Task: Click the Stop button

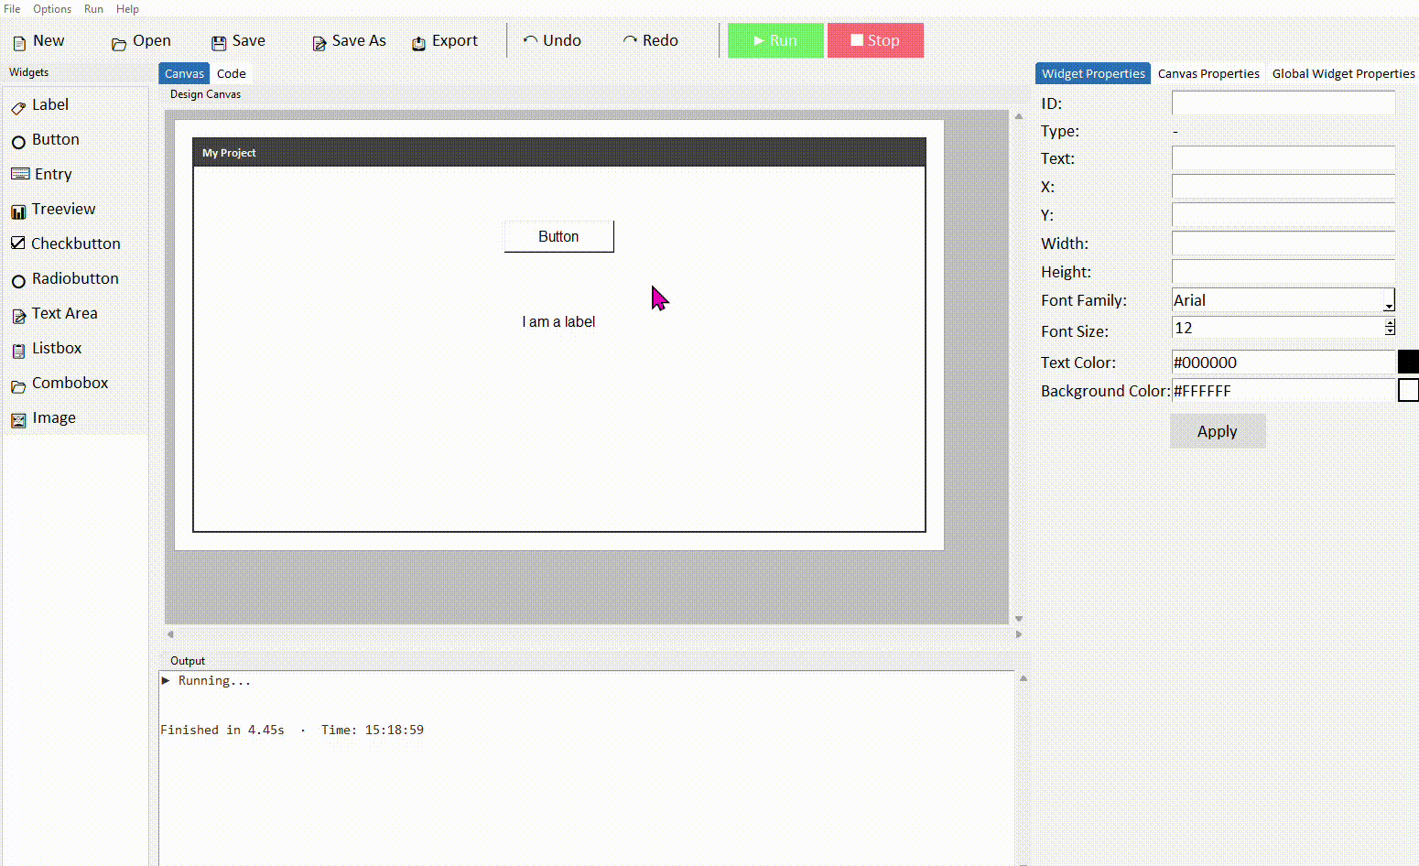Action: pos(875,40)
